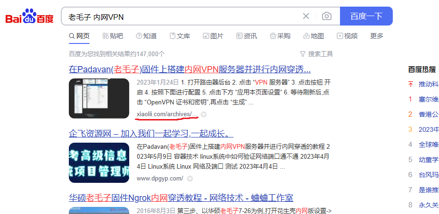Click the 百度热搜 heading
Screen dimensions: 439x214
[422, 69]
